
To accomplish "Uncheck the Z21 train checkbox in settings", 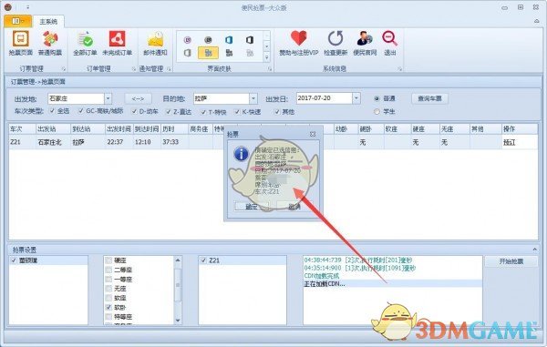I will click(x=204, y=260).
